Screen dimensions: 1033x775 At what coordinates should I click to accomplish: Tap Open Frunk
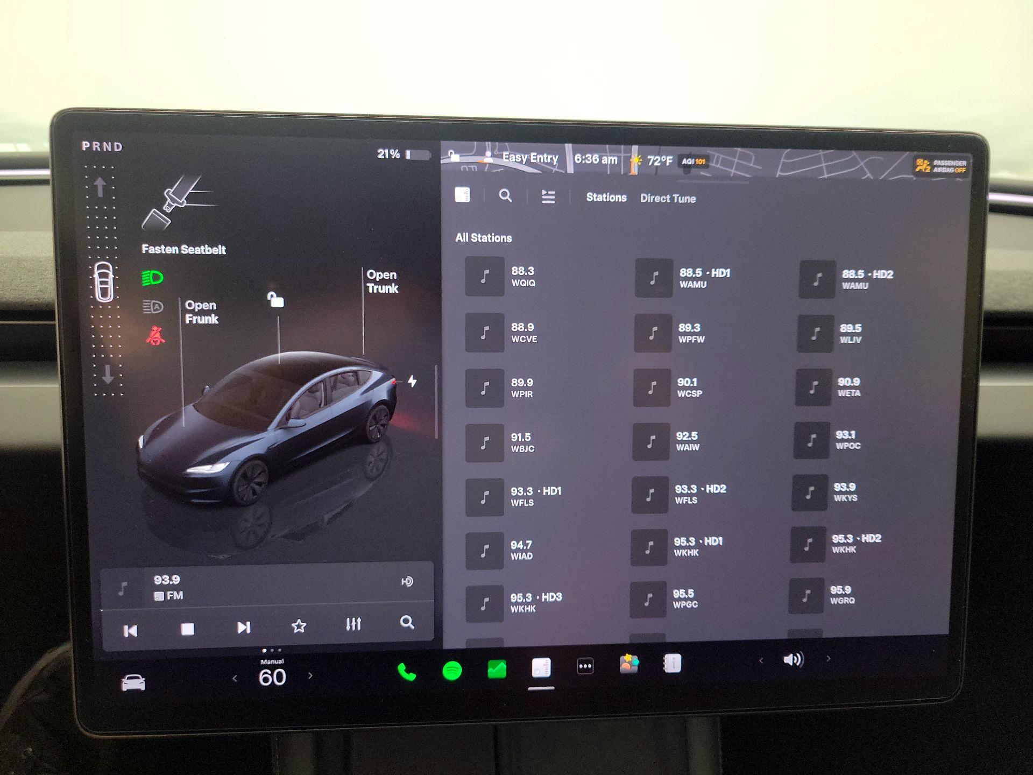point(202,312)
